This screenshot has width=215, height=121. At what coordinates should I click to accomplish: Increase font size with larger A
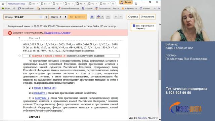(x=159, y=8)
